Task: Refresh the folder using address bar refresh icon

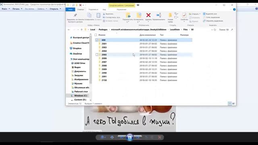Action: click(x=215, y=29)
